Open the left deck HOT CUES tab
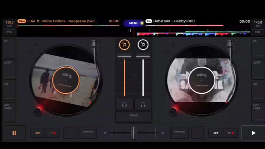Screen dimensions: 265x149 [x=9, y=112]
